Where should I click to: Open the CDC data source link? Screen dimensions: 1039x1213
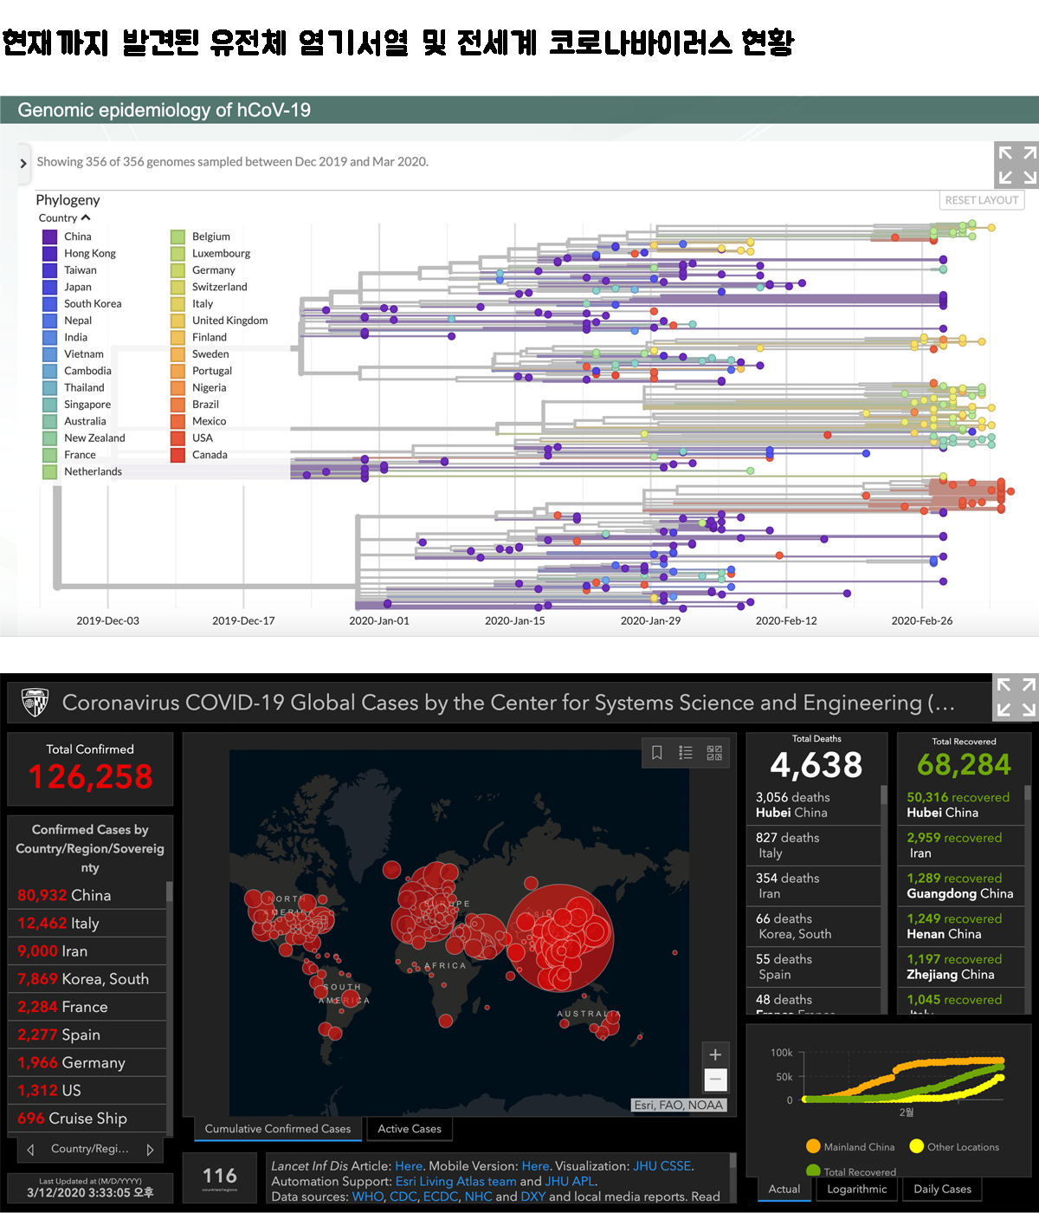point(403,1197)
